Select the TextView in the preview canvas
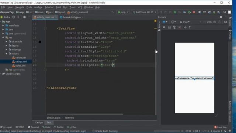The width and height of the screenshot is (236, 133). pos(194,78)
